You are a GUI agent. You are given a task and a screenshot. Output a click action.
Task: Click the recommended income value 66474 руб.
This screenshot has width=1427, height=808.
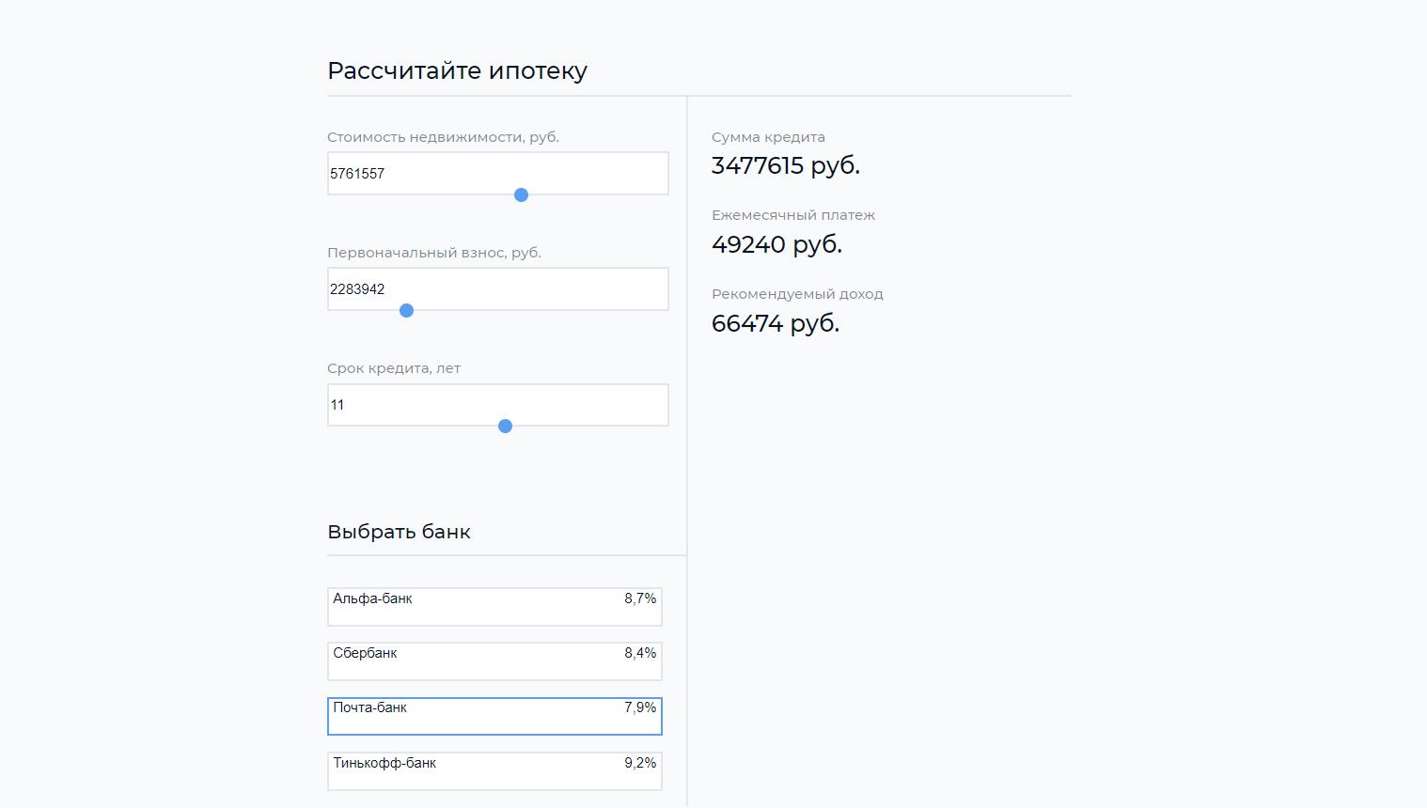coord(776,323)
